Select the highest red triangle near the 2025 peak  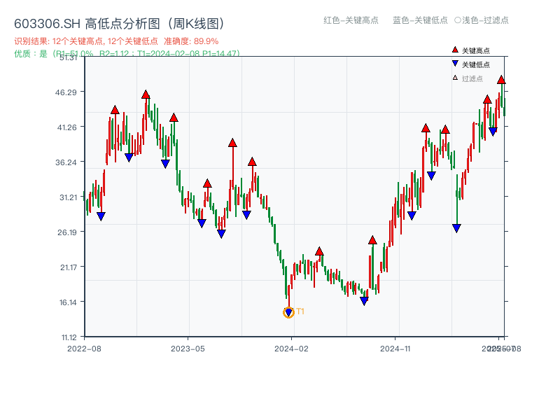(501, 80)
